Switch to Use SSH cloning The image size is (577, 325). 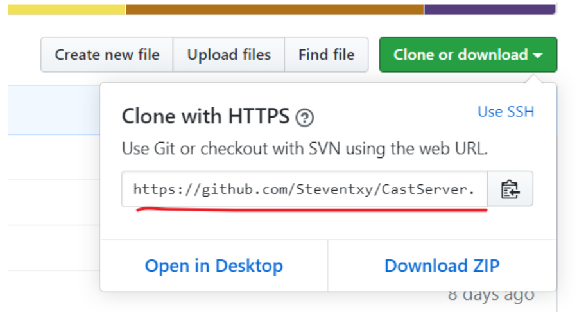pos(505,112)
